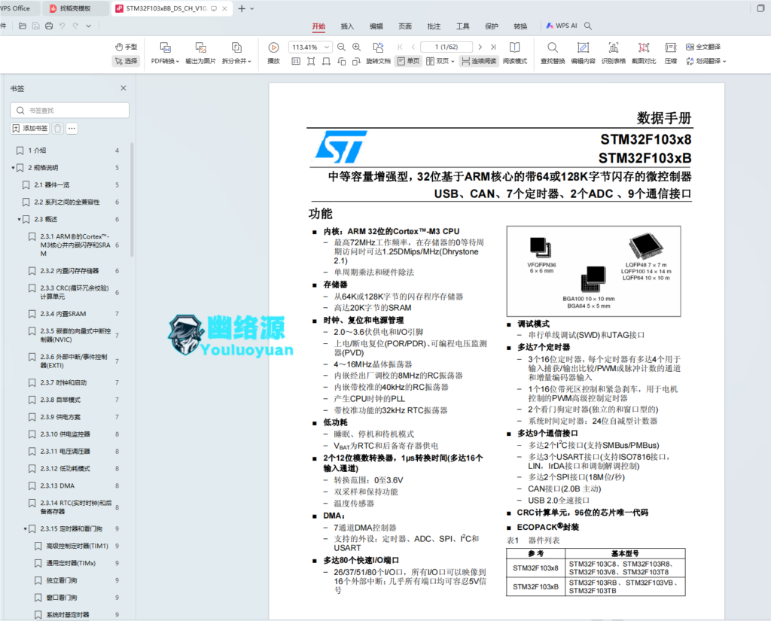Switch to the 保护 ribbon tab

(x=491, y=26)
